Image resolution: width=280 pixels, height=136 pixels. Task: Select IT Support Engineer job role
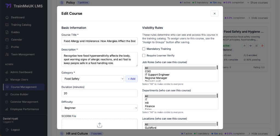[x=180, y=75]
